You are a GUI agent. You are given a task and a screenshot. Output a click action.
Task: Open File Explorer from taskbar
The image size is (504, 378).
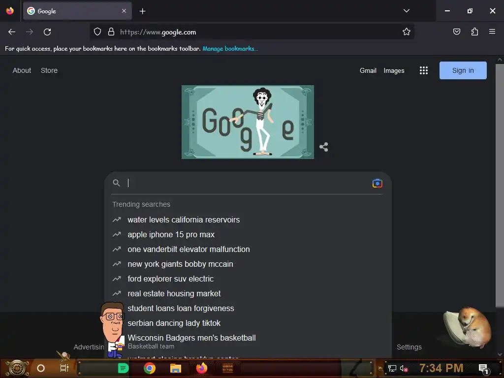pos(176,368)
